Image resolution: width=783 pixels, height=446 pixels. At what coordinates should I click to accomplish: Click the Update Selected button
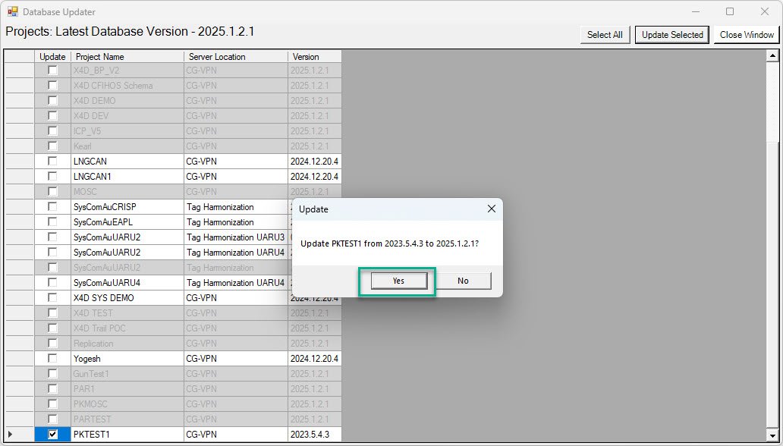click(671, 35)
